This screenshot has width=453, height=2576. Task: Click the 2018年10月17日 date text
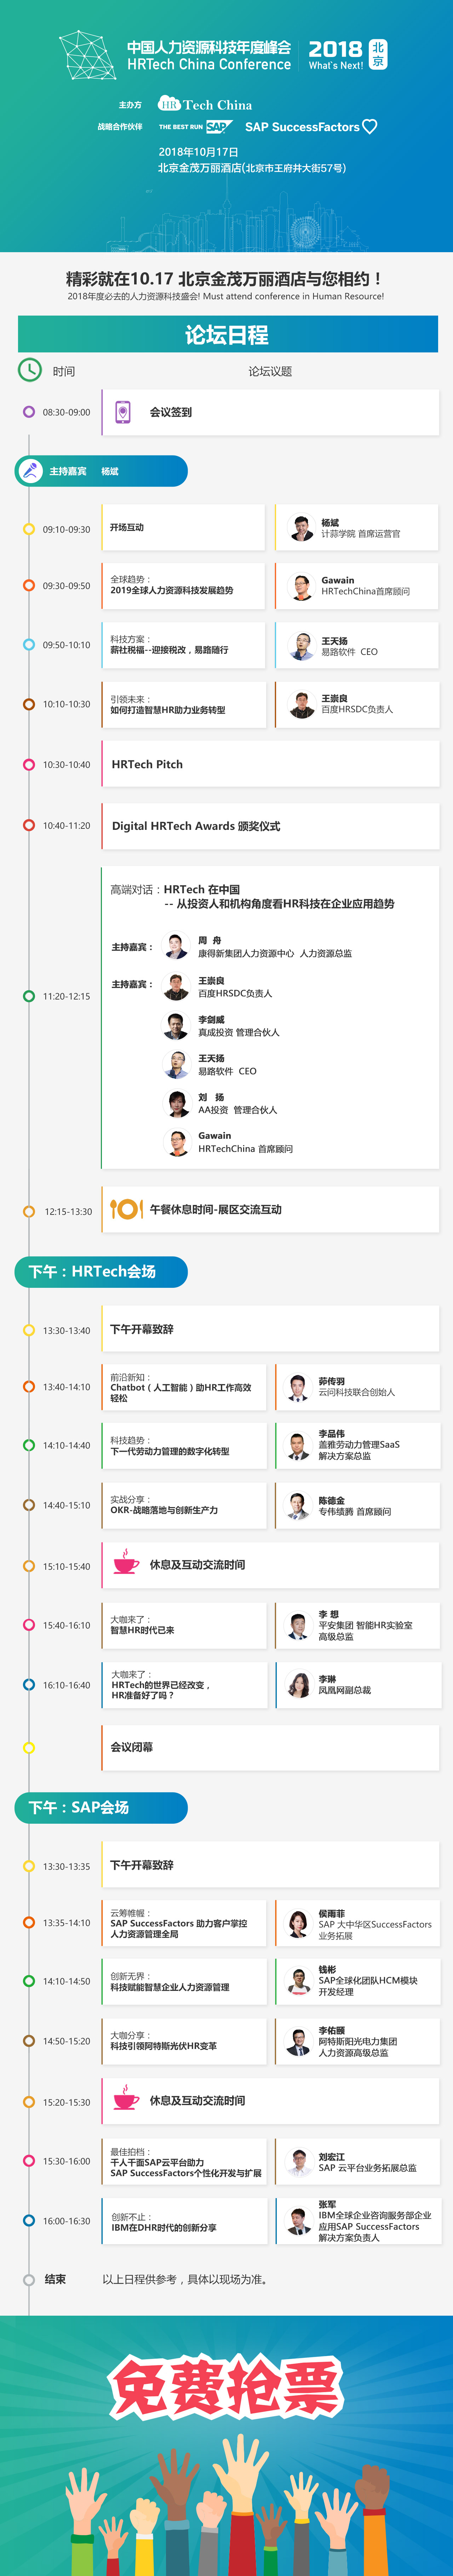199,152
